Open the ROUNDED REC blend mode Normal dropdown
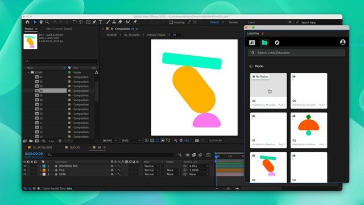The image size is (364, 205). pos(151,166)
